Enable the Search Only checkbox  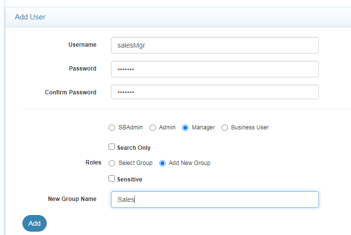point(111,147)
